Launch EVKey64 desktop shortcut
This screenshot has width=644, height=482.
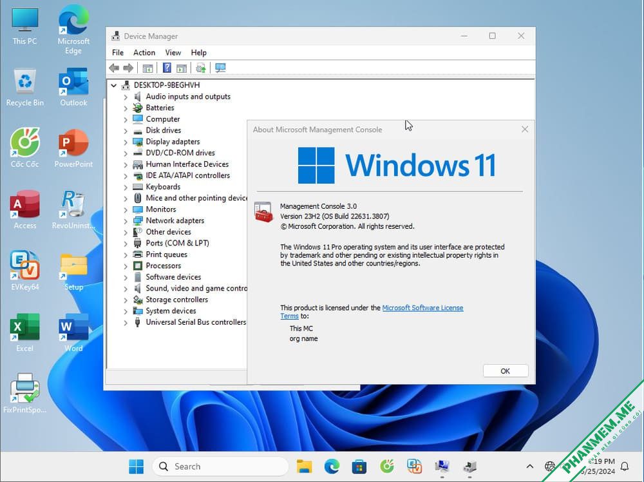coord(24,271)
